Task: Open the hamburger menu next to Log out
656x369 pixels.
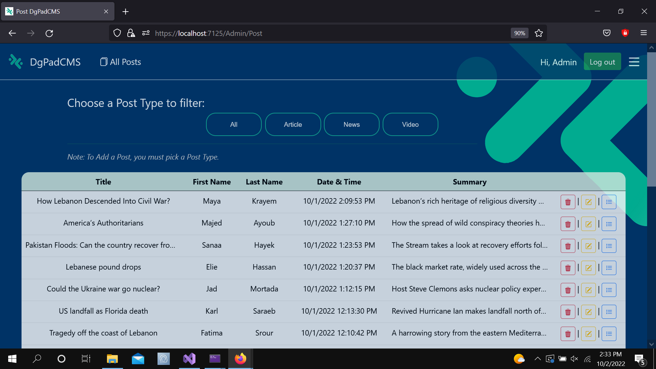Action: 634,62
